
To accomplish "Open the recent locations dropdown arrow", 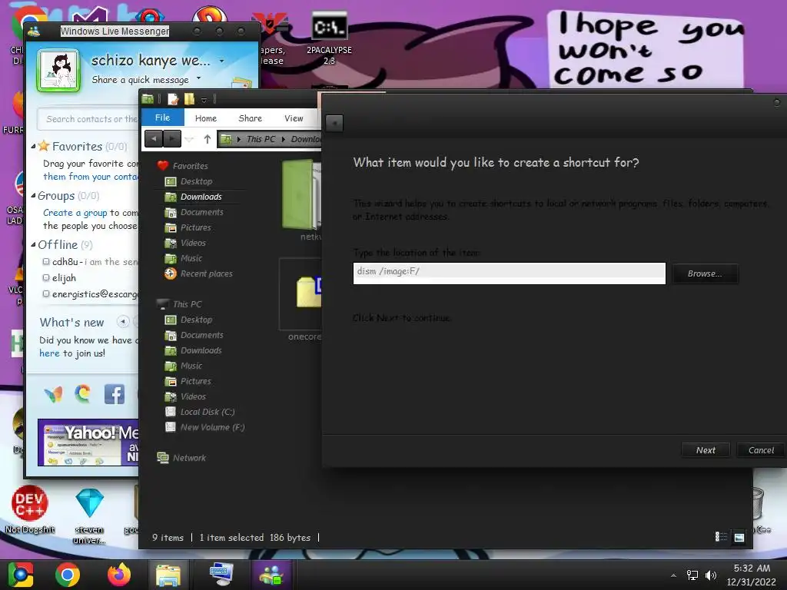I will (189, 139).
